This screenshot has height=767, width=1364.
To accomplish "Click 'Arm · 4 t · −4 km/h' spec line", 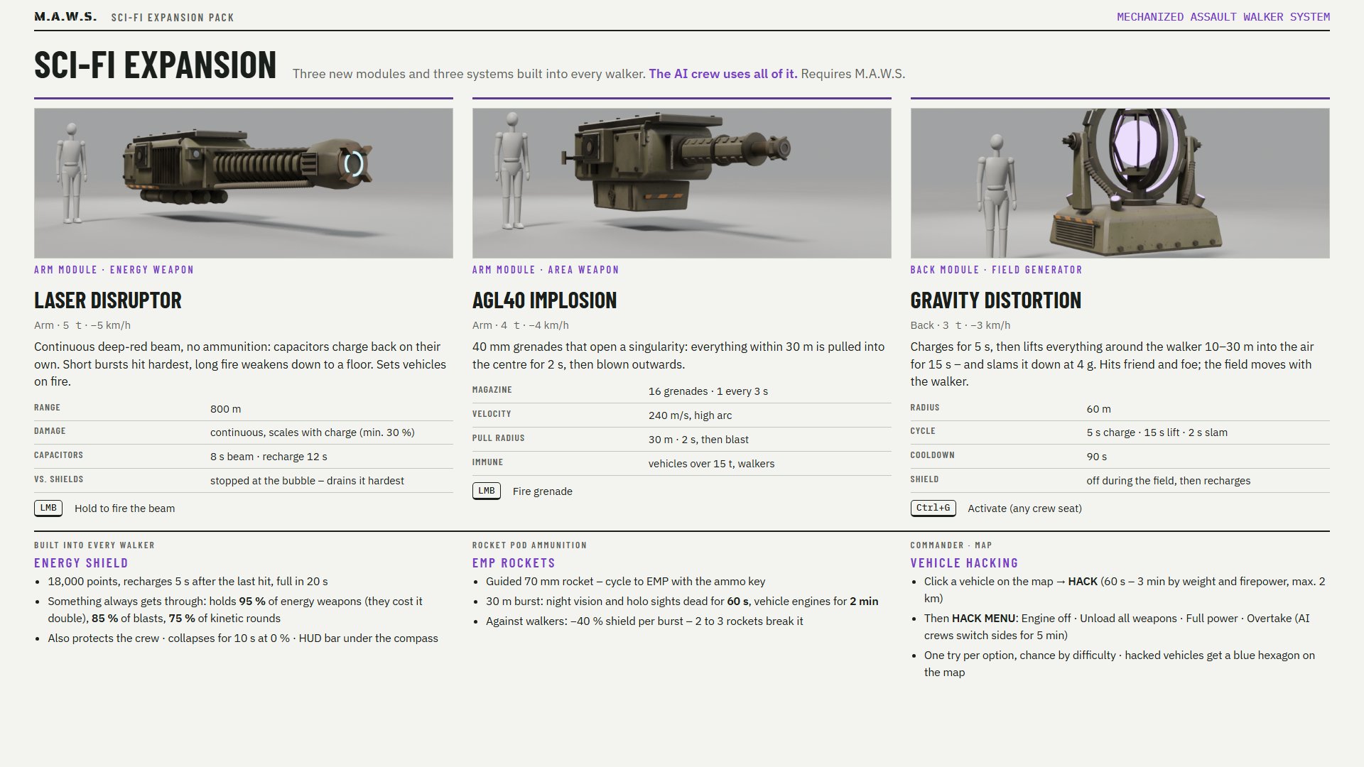I will pos(521,325).
